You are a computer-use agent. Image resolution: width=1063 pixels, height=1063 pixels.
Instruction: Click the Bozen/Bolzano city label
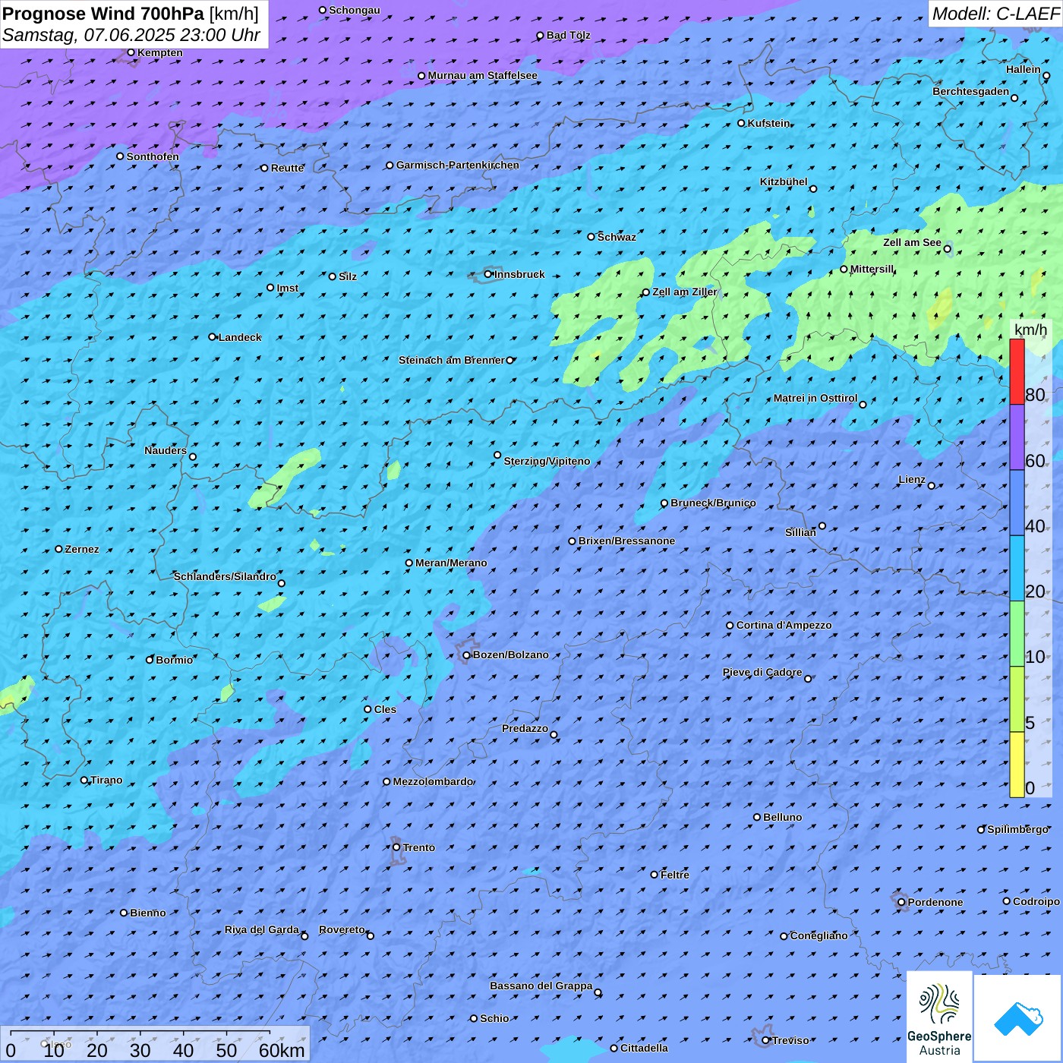(x=510, y=655)
